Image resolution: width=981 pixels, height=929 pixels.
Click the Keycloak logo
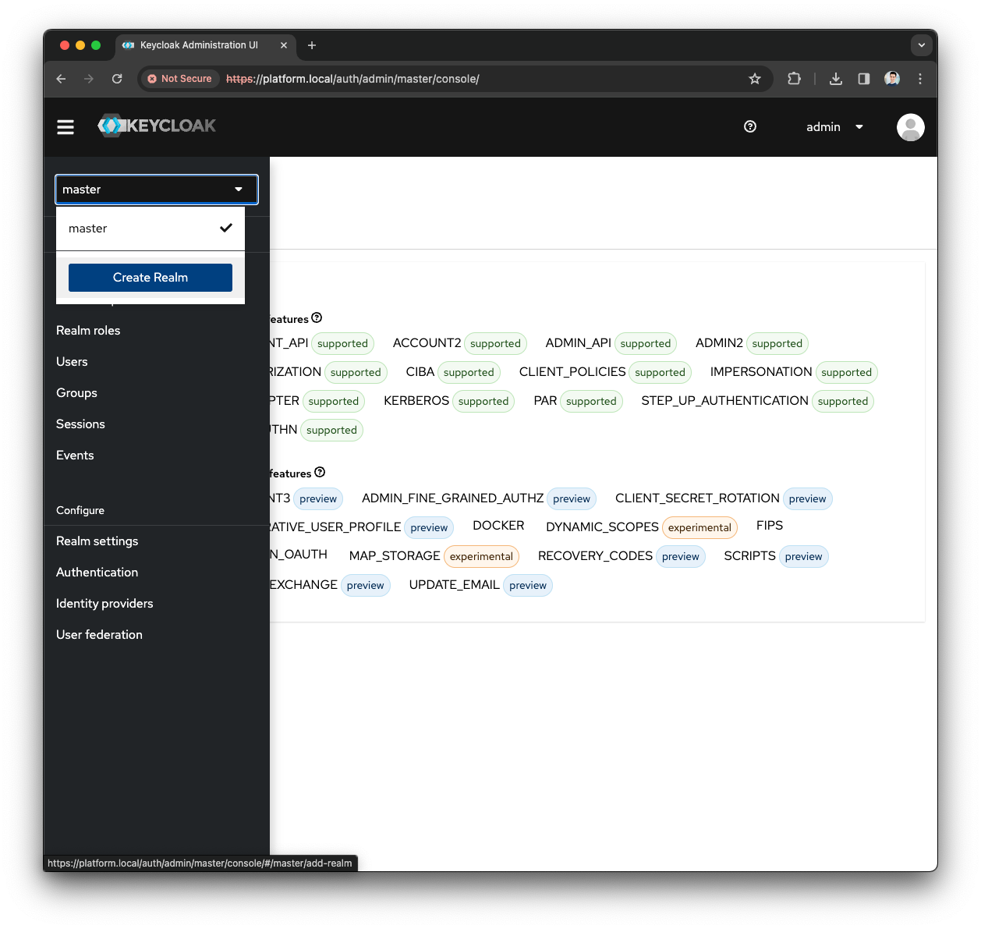[x=157, y=126]
